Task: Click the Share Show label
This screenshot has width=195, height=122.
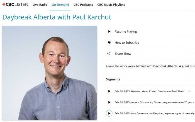Action: click(123, 54)
